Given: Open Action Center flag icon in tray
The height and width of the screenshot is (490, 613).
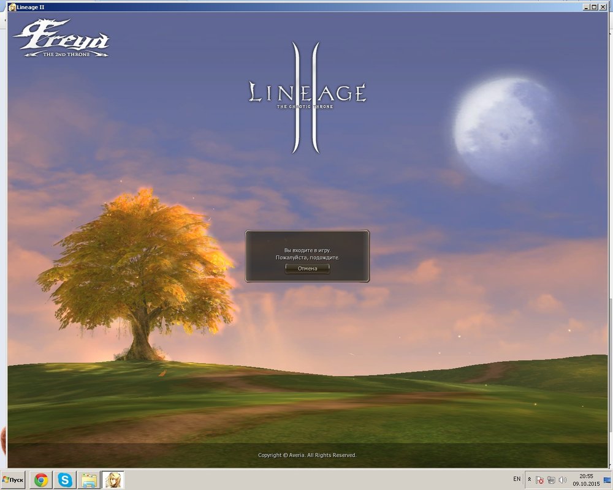Looking at the screenshot, I should [x=540, y=480].
